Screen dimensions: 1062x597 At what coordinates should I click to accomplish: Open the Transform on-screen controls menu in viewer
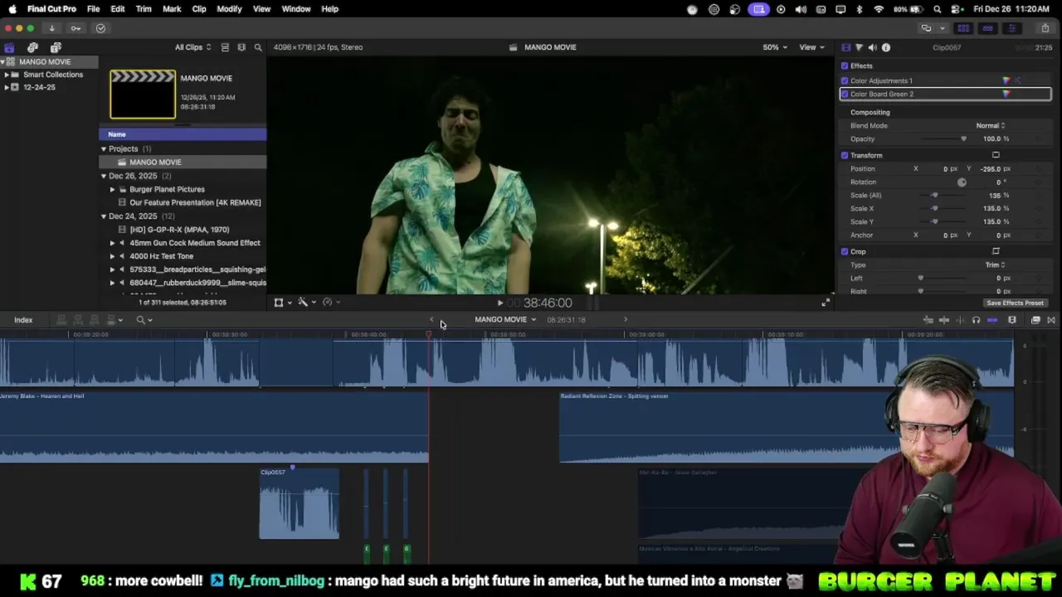282,303
